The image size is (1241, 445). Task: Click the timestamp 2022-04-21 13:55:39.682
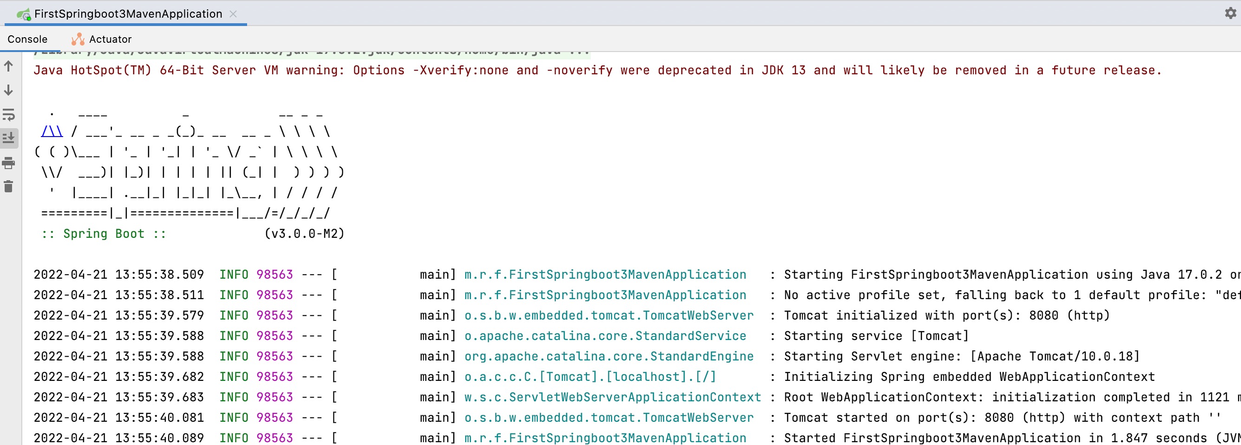118,377
